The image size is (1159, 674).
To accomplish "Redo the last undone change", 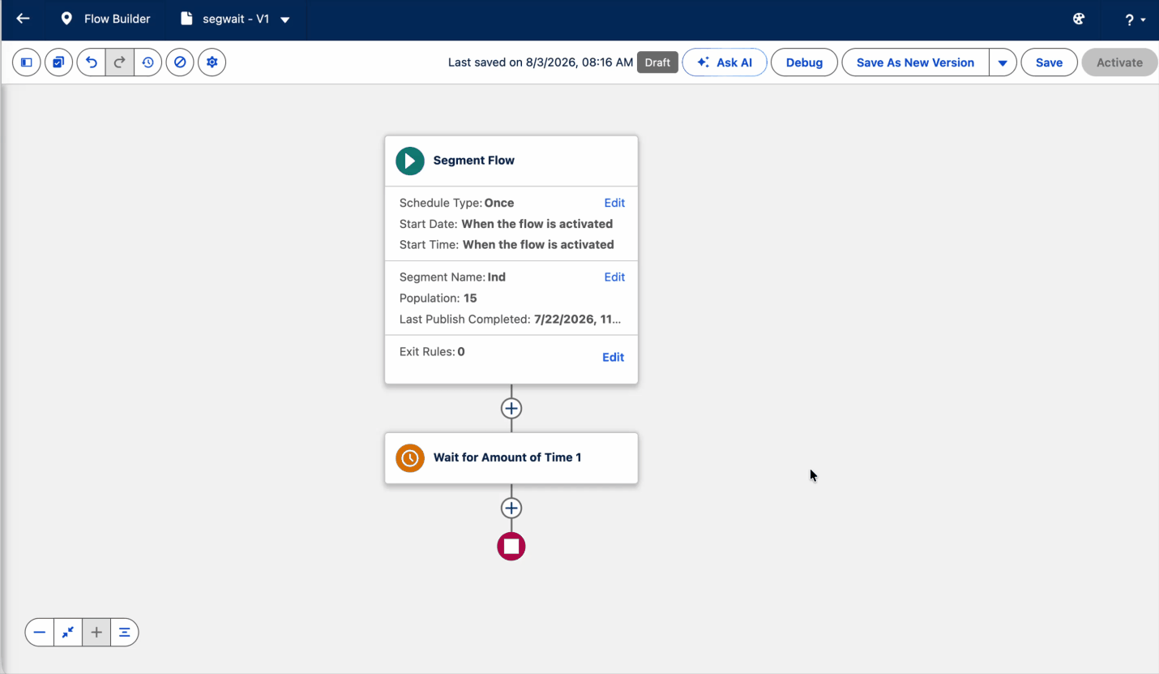I will coord(119,62).
